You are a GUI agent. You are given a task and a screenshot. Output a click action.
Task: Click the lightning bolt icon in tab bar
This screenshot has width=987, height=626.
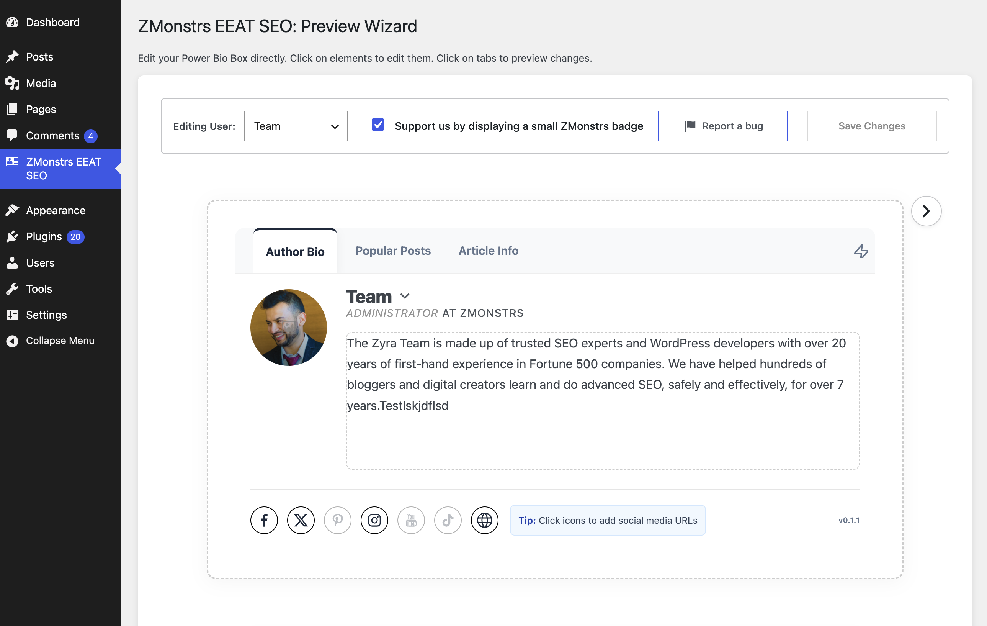point(861,251)
